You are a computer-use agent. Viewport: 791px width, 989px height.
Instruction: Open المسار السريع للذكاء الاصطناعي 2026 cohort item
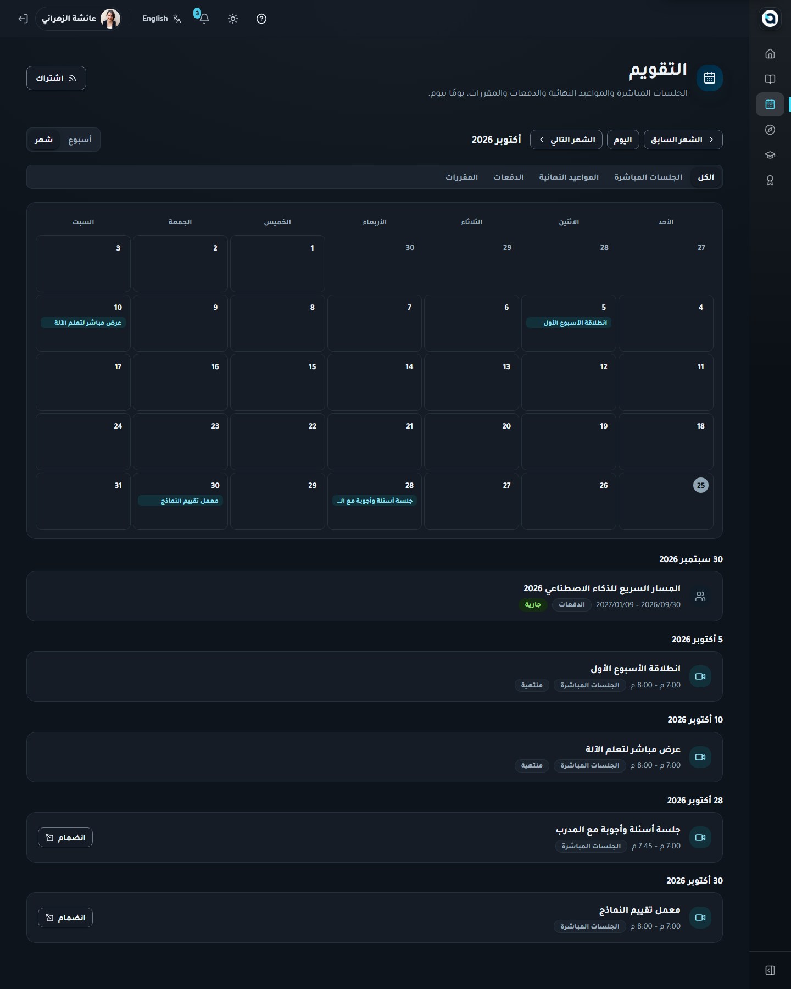click(375, 596)
